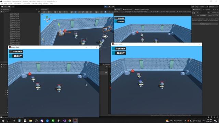This screenshot has height=123, width=219.
Task: Open Unity Hub icon on the taskbar
Action: [25, 121]
